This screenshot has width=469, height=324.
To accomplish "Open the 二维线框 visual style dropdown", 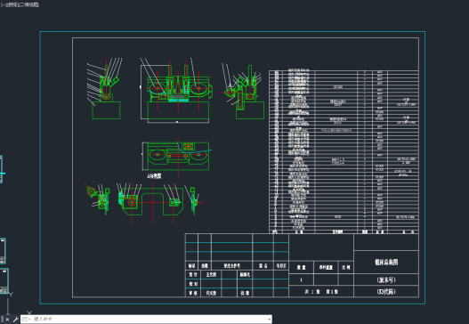I will pyautogui.click(x=28, y=4).
